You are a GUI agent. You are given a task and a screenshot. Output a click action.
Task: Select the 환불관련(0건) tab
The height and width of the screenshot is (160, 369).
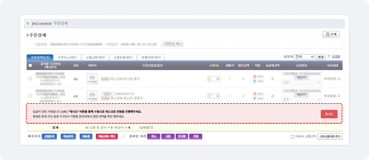(151, 57)
